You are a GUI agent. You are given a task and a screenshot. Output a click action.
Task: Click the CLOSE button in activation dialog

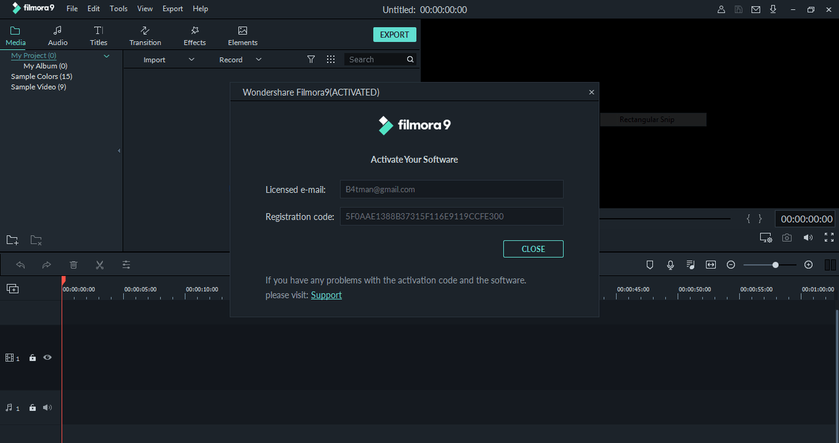point(533,249)
